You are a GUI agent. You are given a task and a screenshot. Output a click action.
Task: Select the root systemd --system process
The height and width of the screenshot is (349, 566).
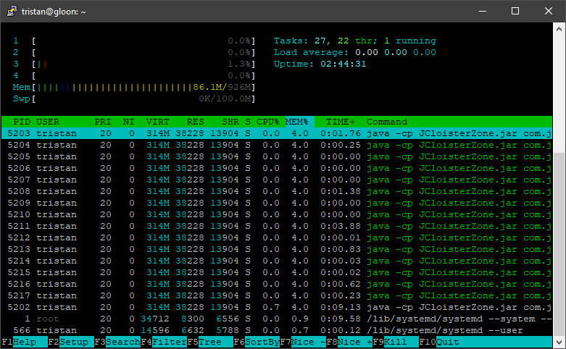275,319
